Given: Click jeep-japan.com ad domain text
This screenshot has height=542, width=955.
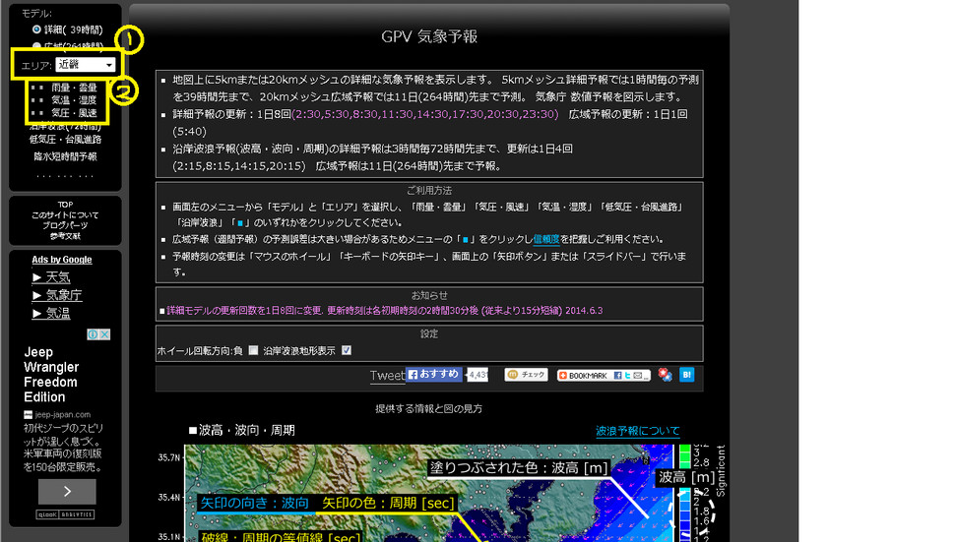Looking at the screenshot, I should click(x=62, y=415).
